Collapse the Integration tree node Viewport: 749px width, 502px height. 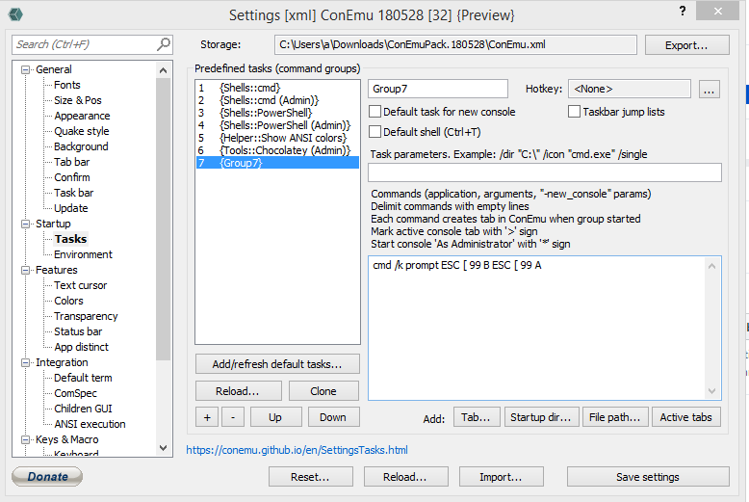(x=25, y=363)
